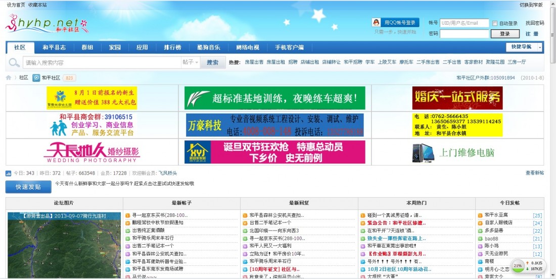Click the 注册 link

[x=532, y=34]
